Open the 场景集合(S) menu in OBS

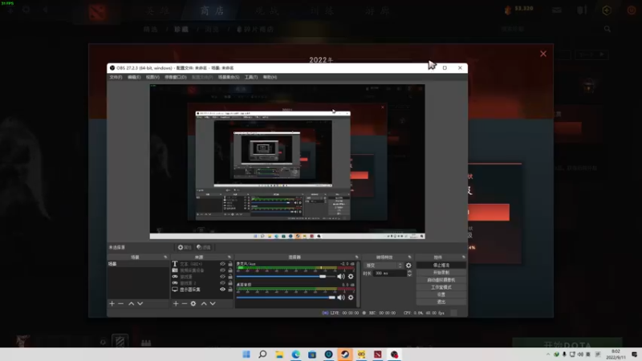click(229, 77)
